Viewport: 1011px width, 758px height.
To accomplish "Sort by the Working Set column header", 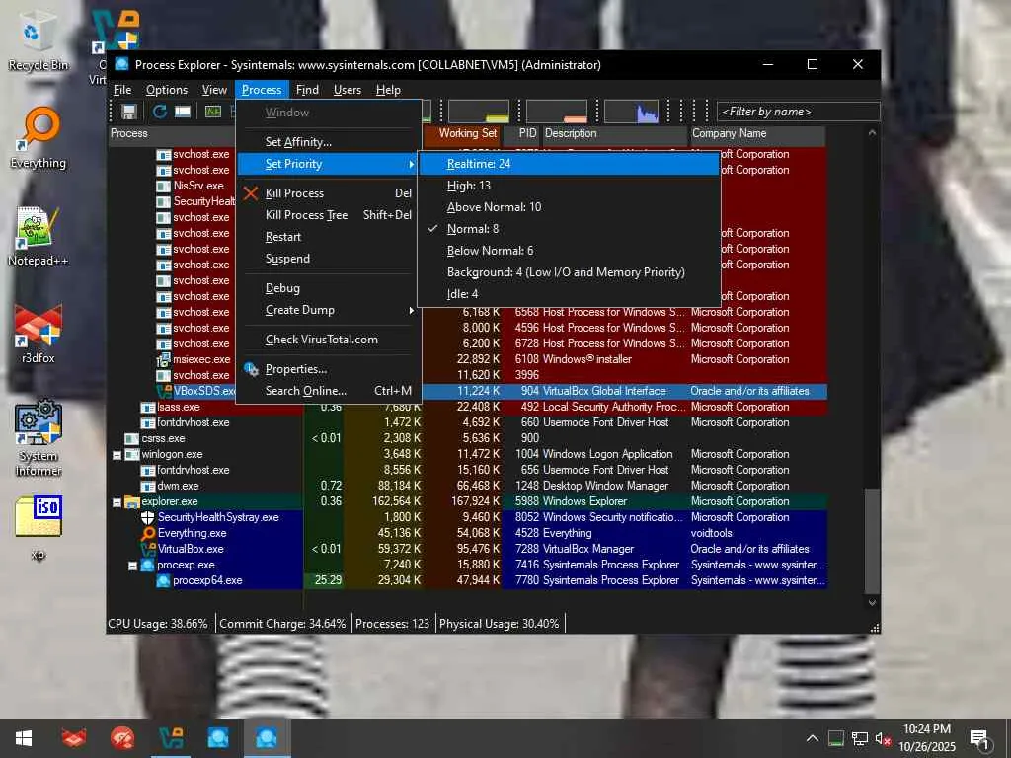I will (462, 133).
